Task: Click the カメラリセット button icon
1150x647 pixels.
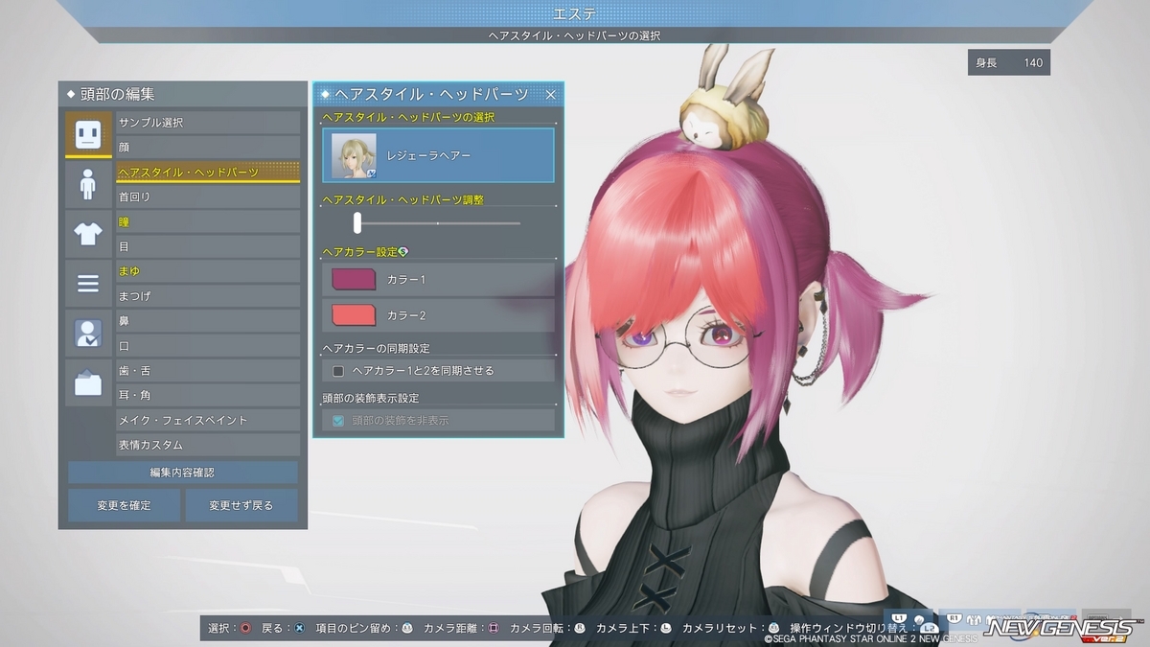Action: coord(772,628)
